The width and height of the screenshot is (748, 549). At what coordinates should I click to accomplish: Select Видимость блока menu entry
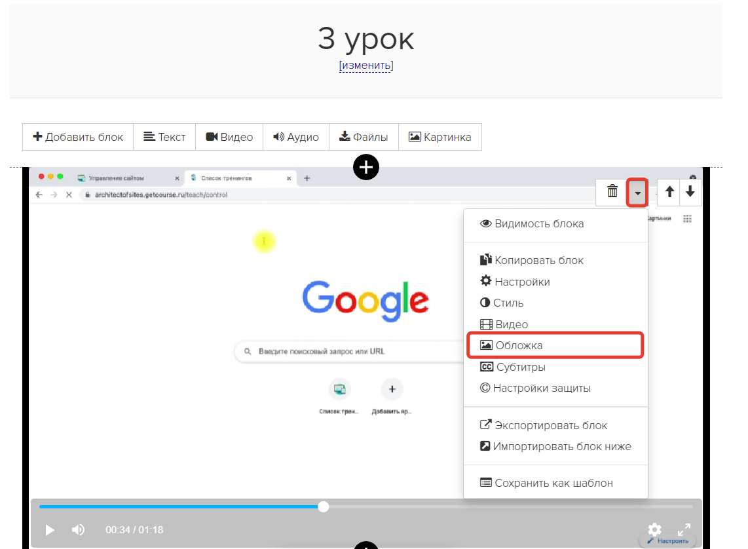point(555,223)
